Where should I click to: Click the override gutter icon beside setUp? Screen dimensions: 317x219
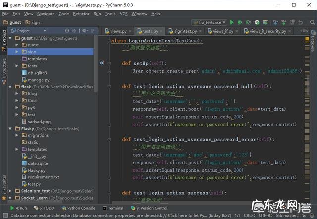pos(102,63)
